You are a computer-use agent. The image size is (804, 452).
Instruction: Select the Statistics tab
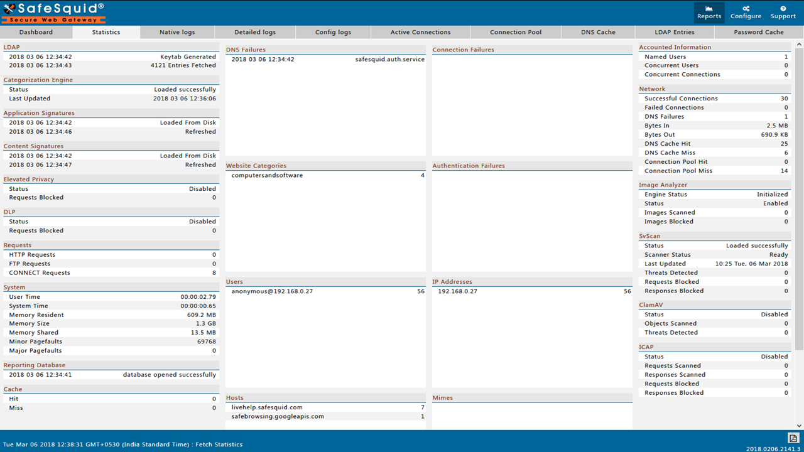(106, 32)
